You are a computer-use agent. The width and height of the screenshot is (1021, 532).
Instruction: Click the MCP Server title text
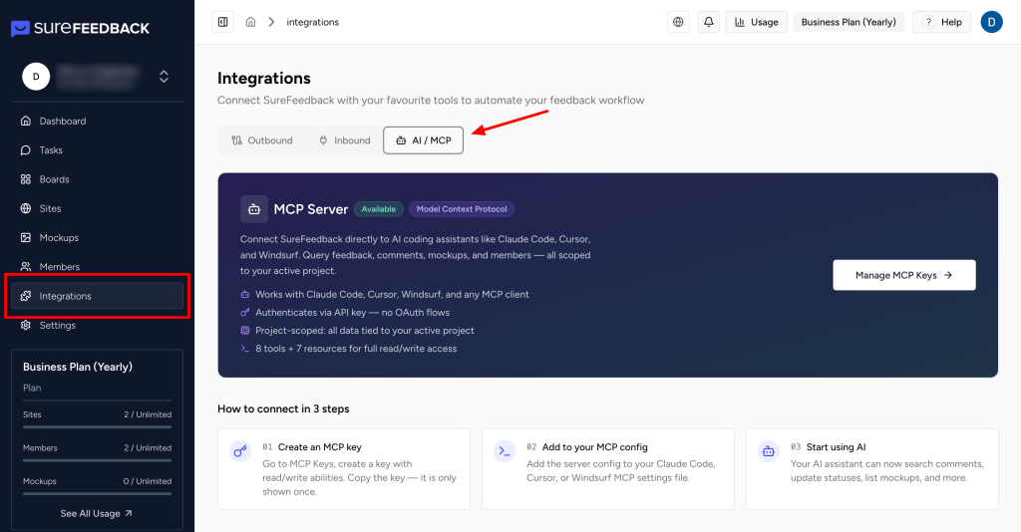pos(311,209)
